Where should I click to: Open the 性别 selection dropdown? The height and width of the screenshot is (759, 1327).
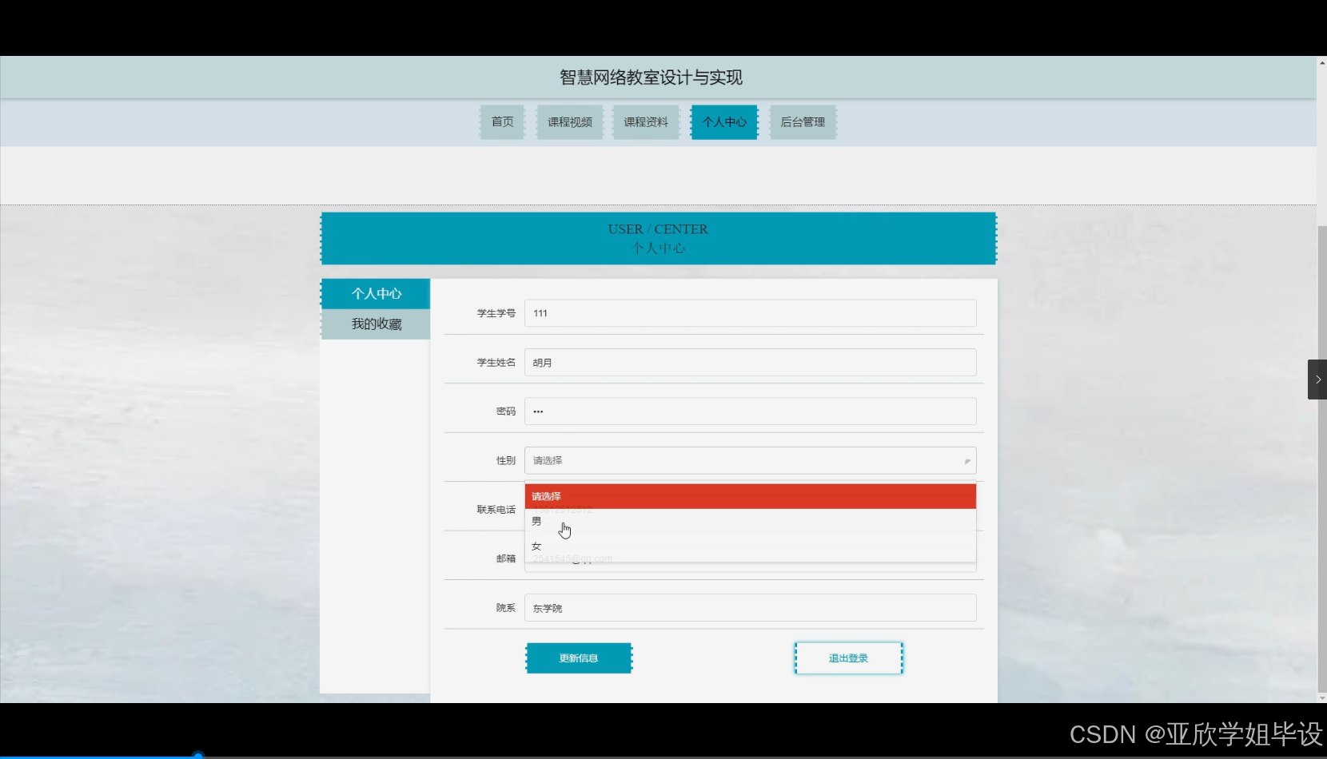(749, 460)
